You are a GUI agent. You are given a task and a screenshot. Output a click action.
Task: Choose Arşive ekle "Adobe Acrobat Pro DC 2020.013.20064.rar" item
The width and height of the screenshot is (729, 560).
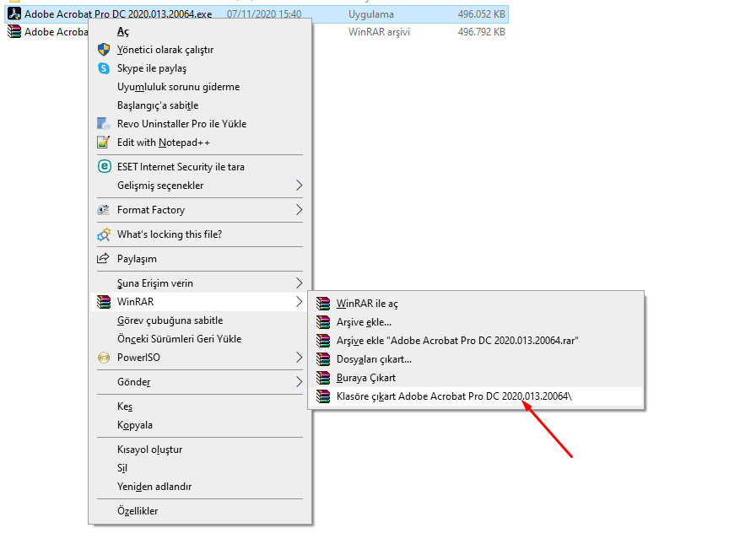click(x=476, y=341)
